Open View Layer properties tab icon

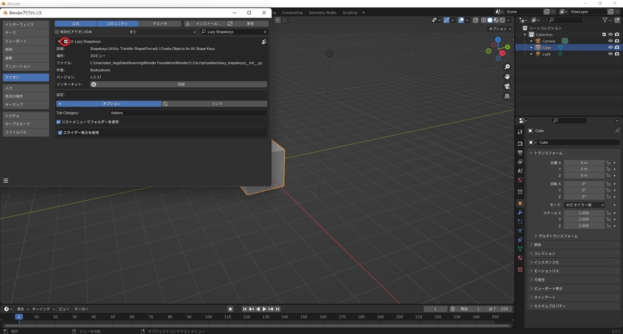[x=520, y=162]
